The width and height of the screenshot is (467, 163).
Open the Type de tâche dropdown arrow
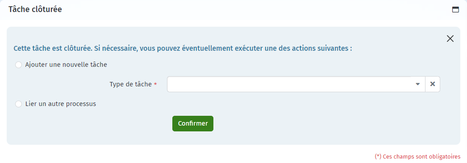417,84
